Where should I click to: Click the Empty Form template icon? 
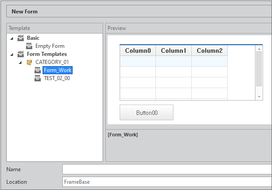coord(29,46)
